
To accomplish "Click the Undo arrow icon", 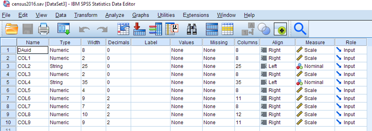I will [x=84, y=29].
